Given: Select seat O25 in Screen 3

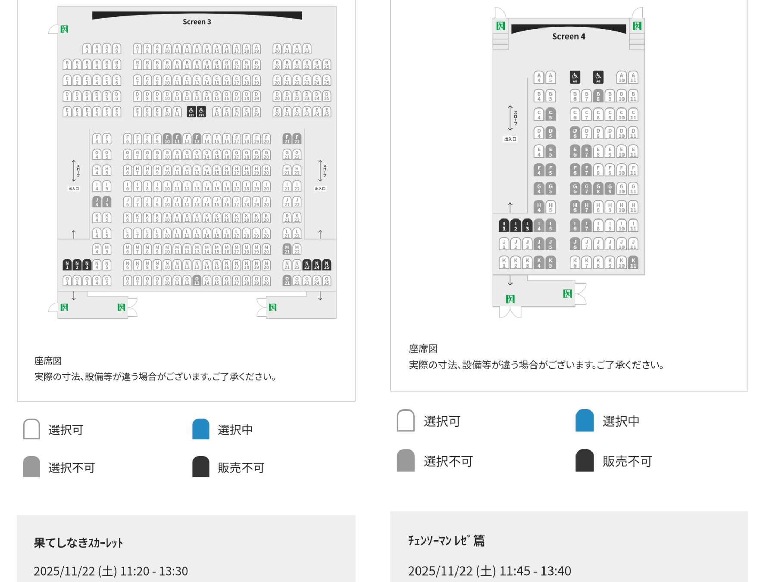Looking at the screenshot, I should pos(327,281).
